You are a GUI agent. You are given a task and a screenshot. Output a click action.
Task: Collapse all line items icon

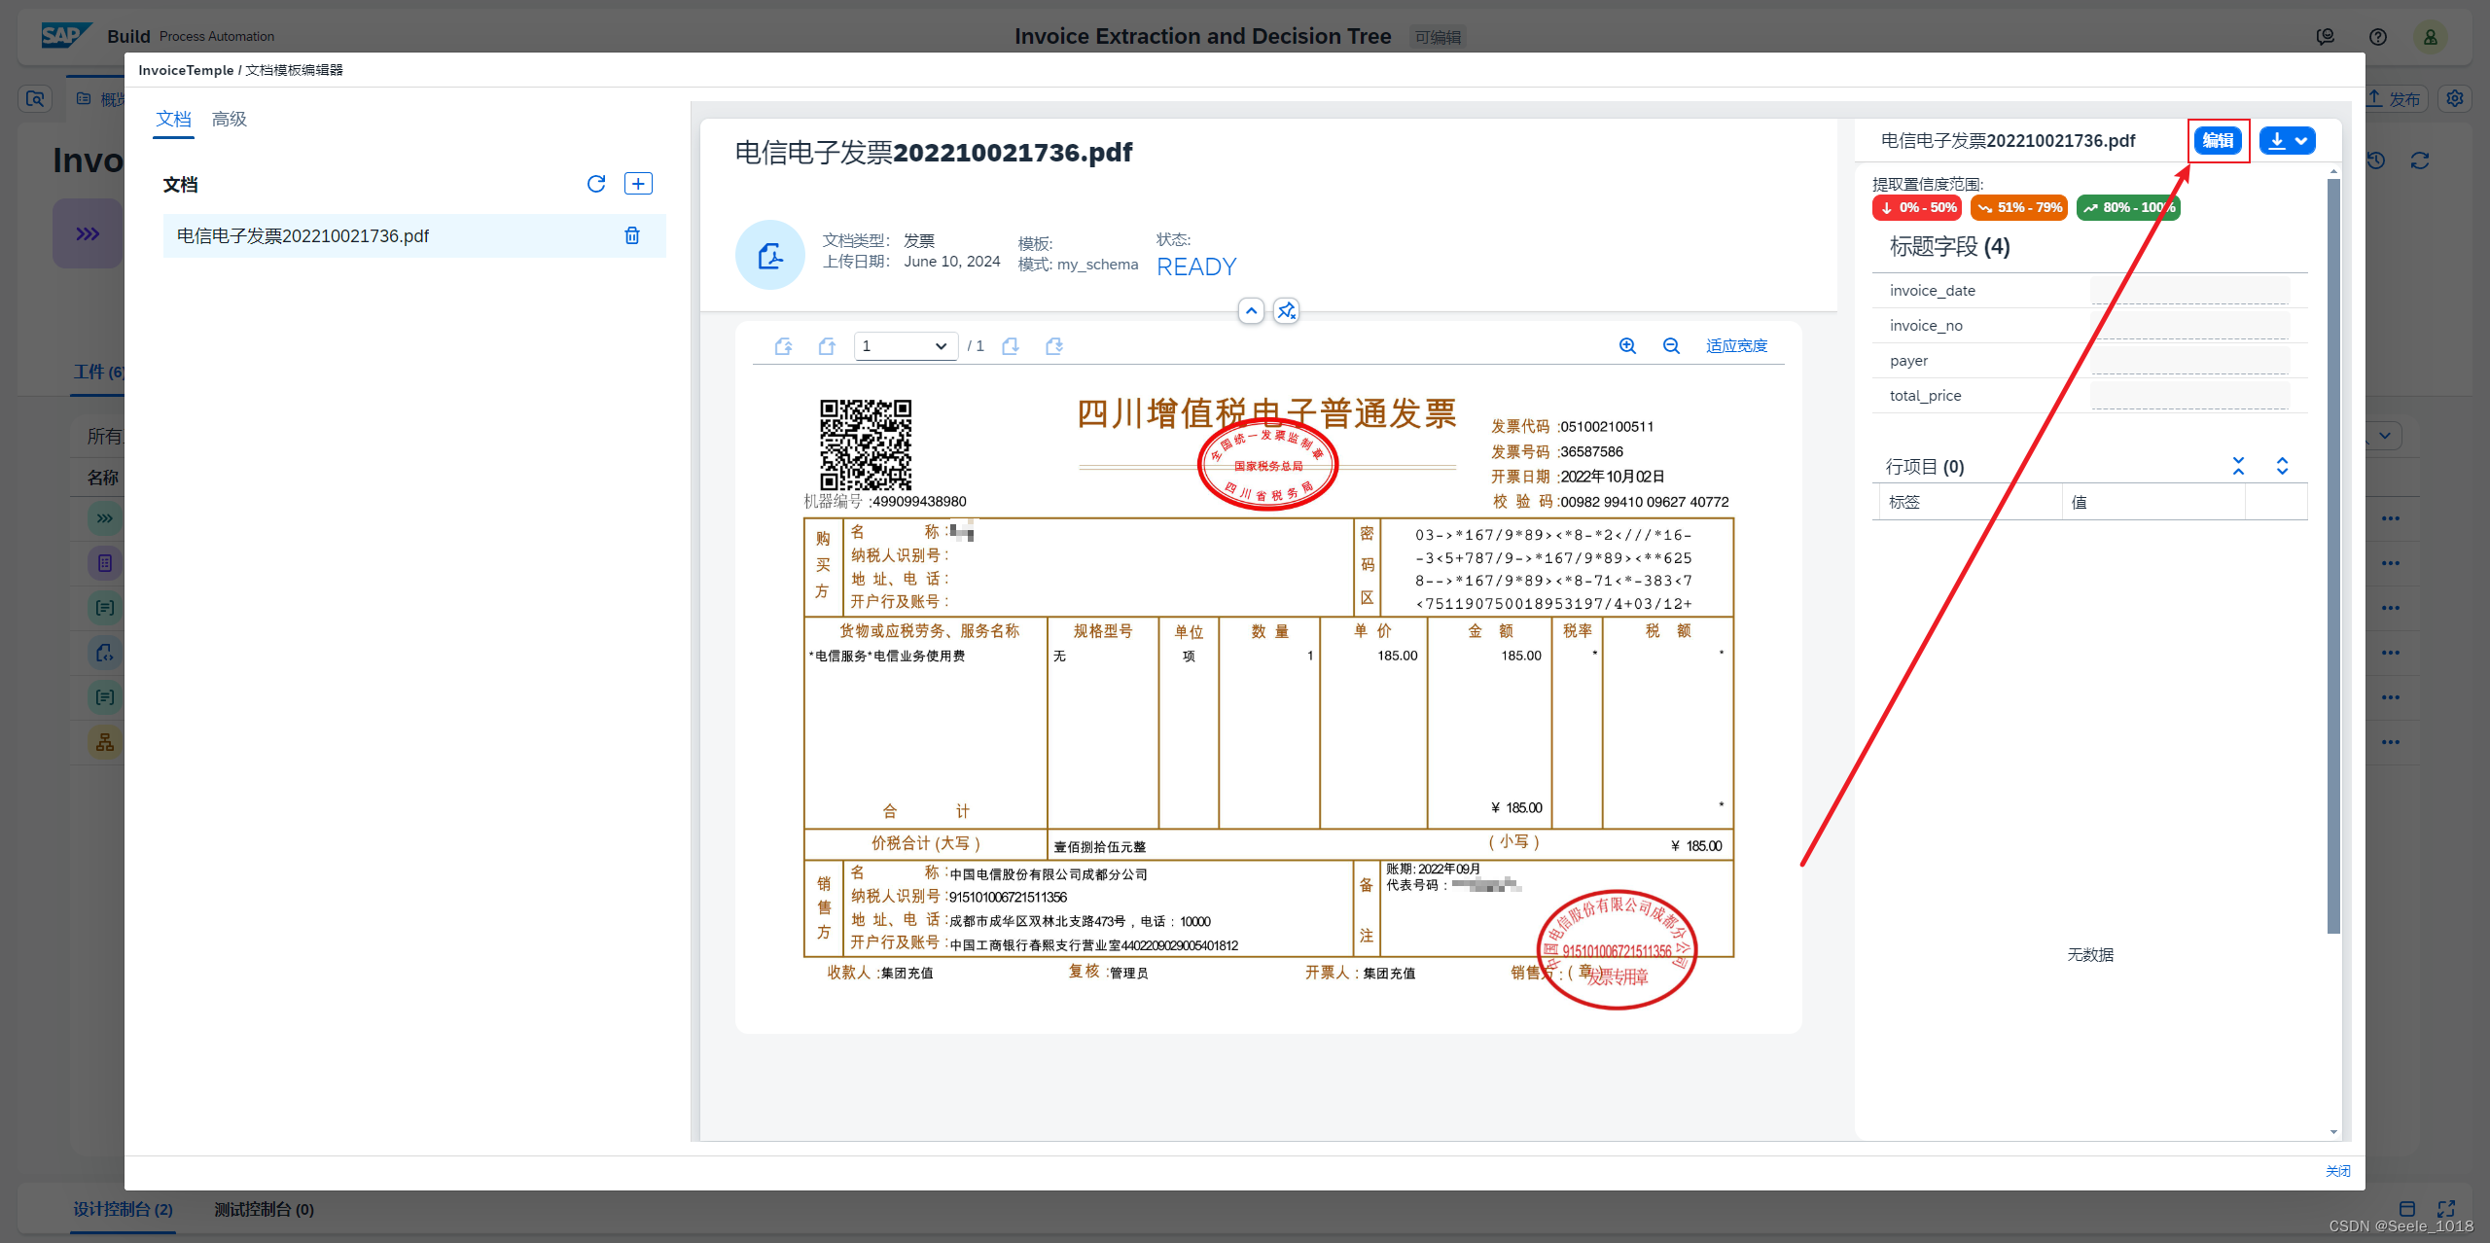[x=2239, y=466]
